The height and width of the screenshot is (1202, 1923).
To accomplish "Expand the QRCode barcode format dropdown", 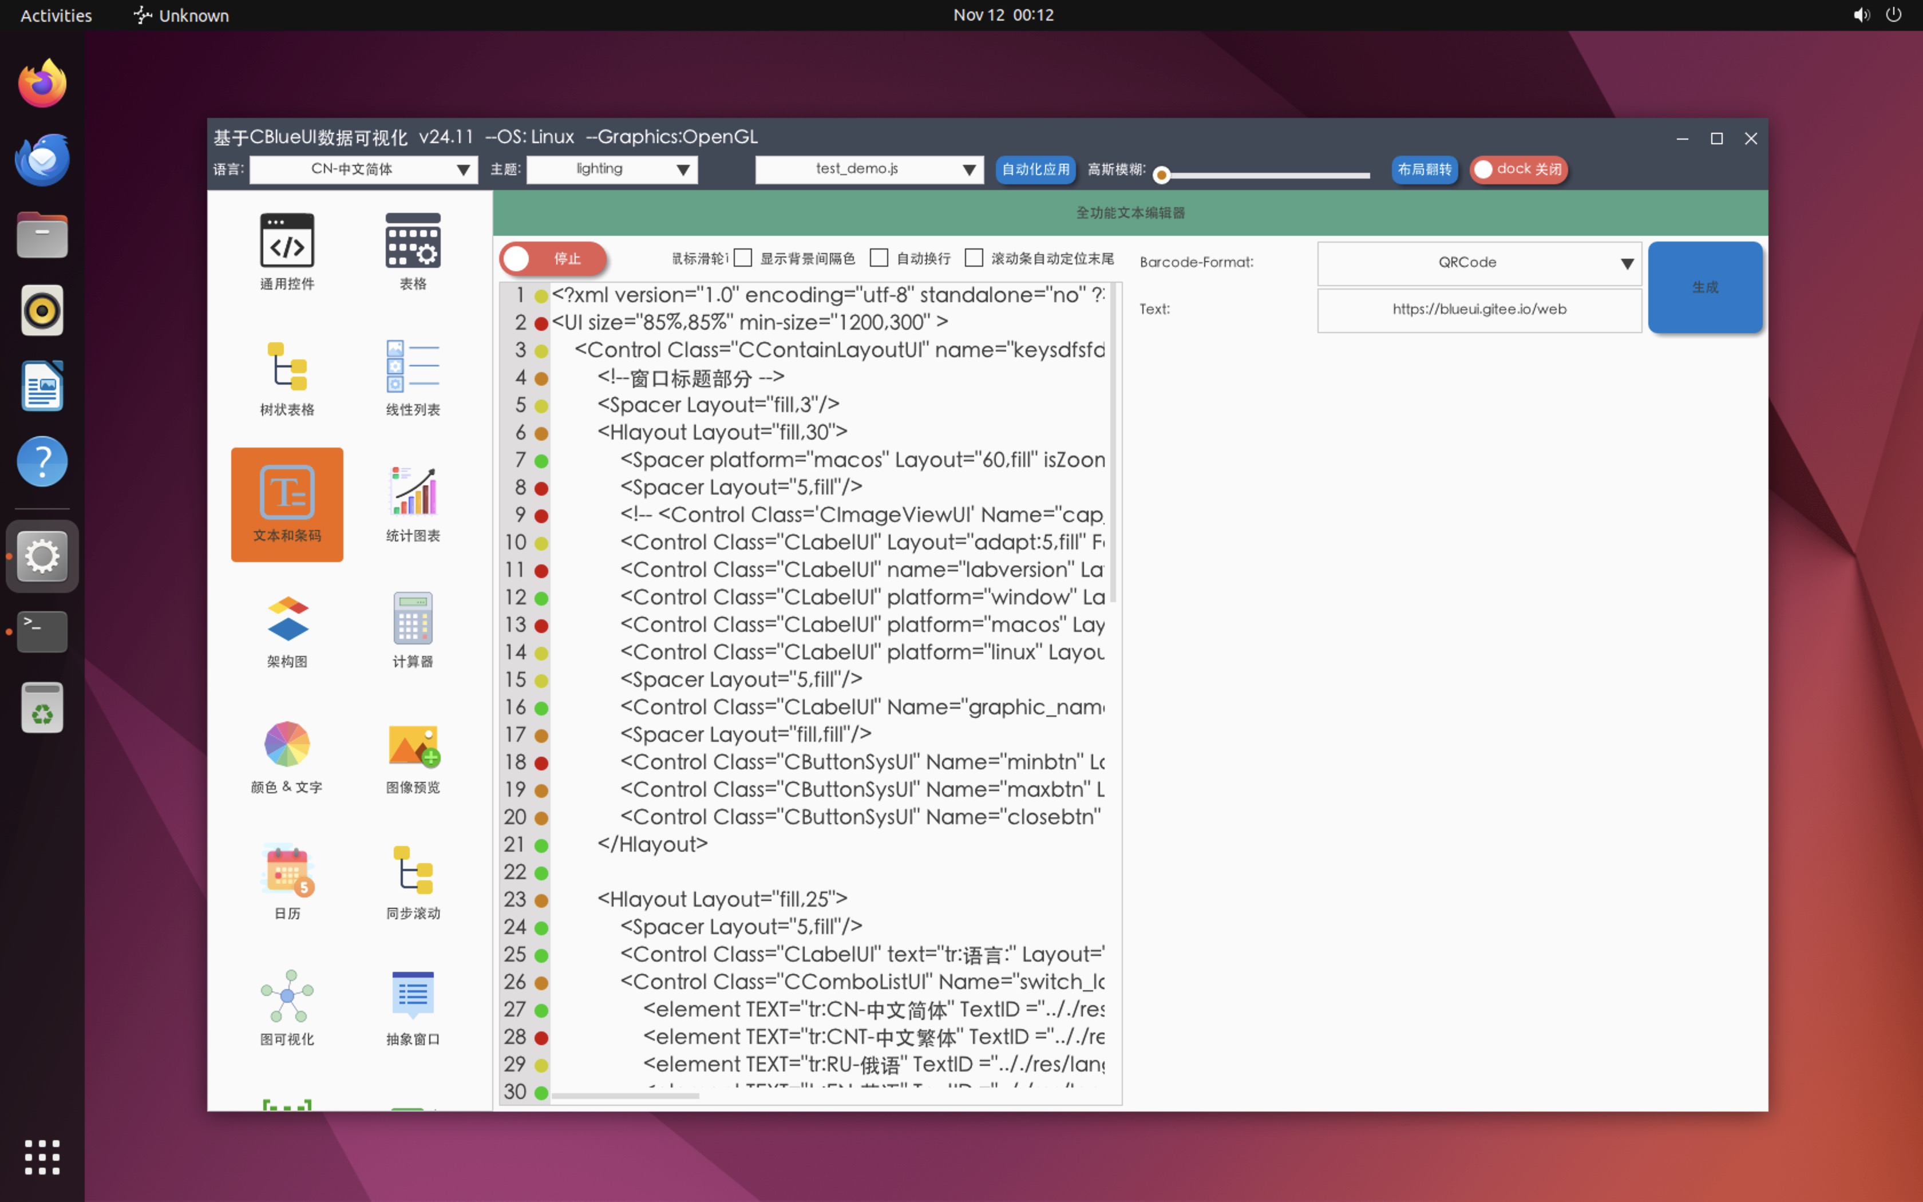I will (1479, 263).
